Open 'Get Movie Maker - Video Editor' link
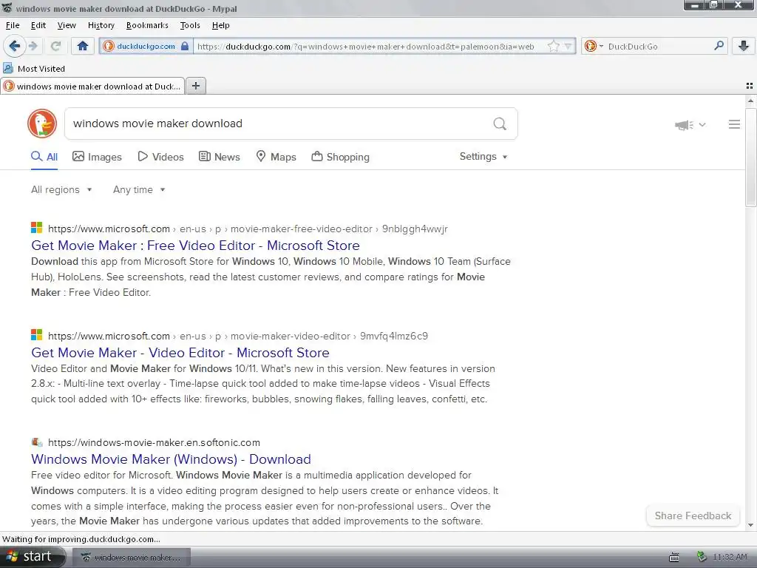This screenshot has width=757, height=568. tap(180, 353)
